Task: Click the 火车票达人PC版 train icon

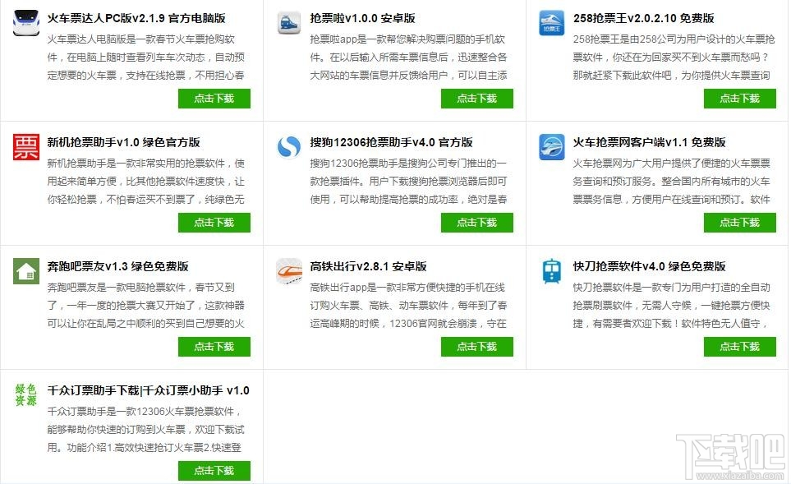Action: pos(26,23)
